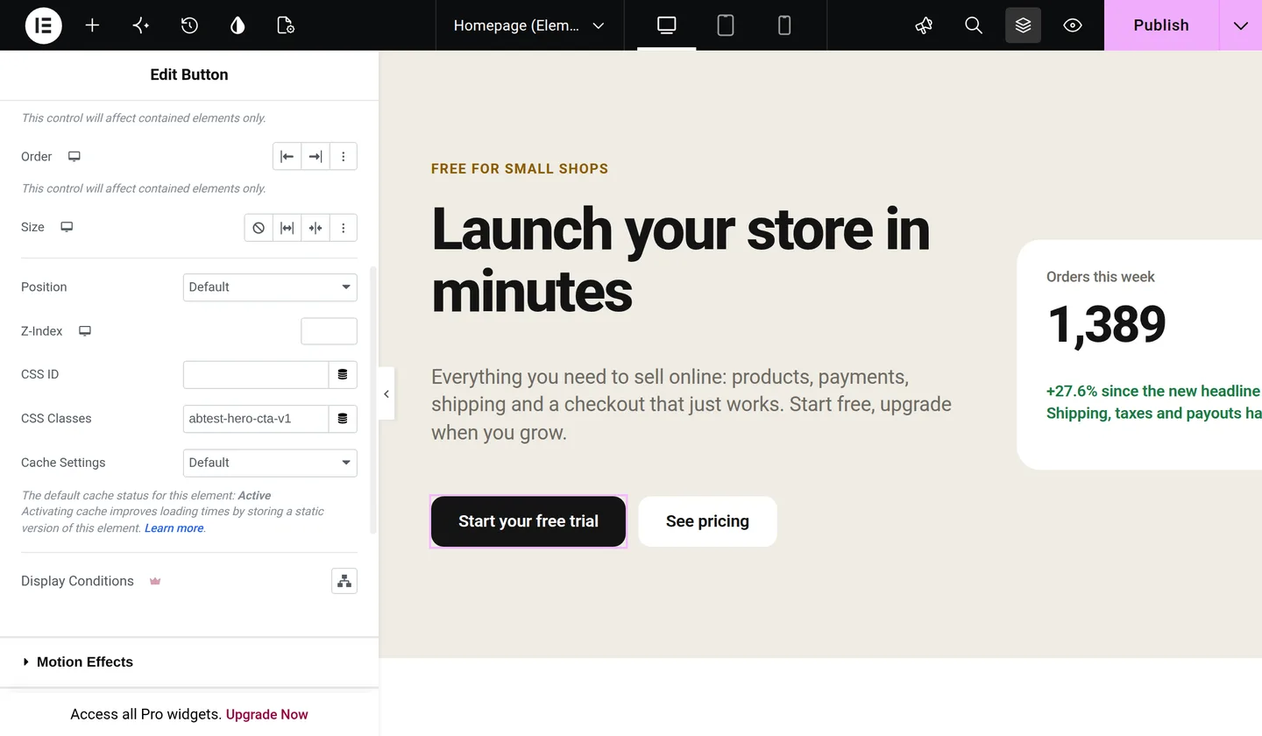The height and width of the screenshot is (736, 1262).
Task: Open the Cache Settings dropdown
Action: [x=270, y=463]
